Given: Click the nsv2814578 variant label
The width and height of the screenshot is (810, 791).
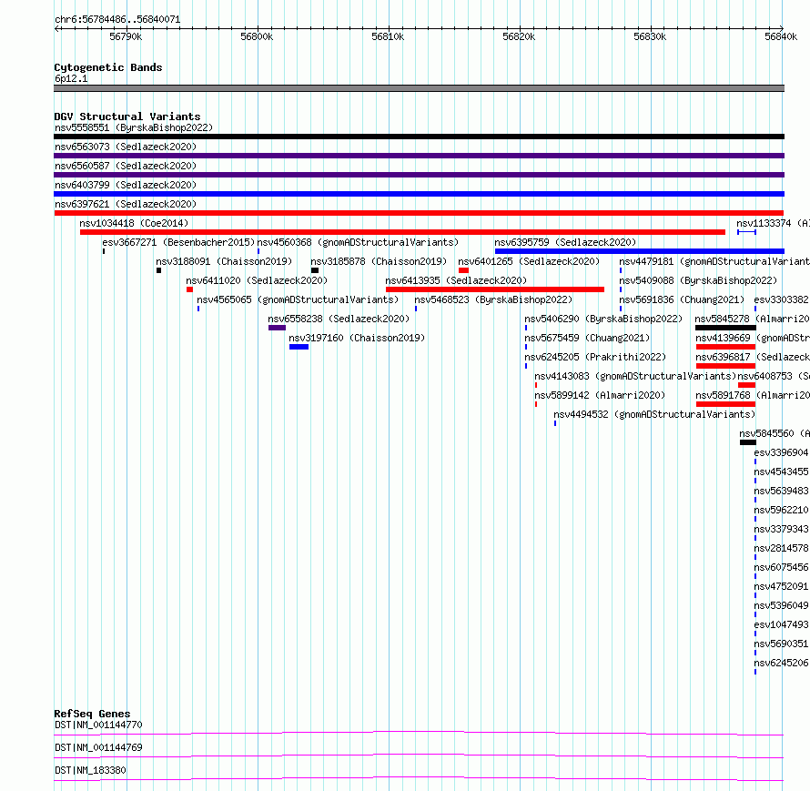Looking at the screenshot, I should [x=781, y=548].
